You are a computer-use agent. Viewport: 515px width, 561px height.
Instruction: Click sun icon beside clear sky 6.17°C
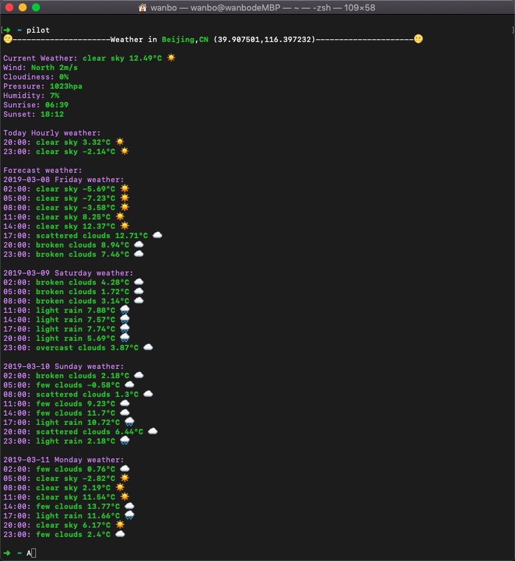(x=120, y=524)
